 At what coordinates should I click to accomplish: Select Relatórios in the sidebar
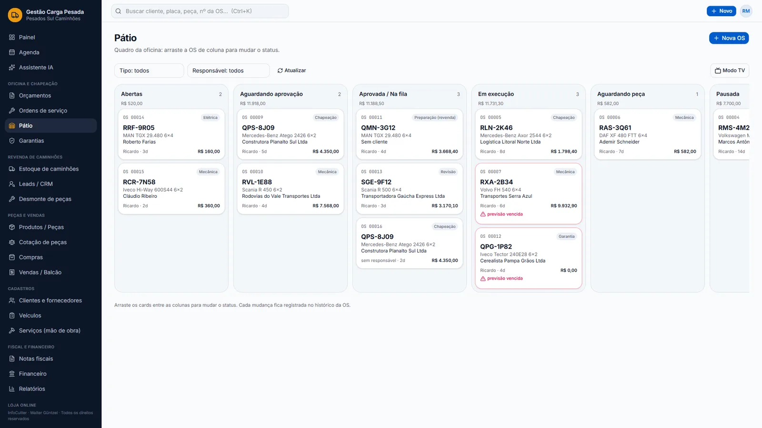pos(50,389)
